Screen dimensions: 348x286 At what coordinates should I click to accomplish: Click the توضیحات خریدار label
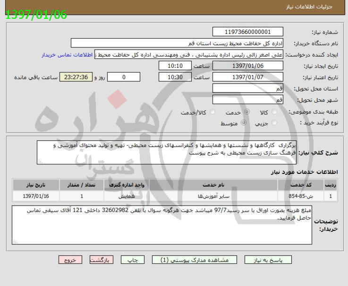click(326, 225)
